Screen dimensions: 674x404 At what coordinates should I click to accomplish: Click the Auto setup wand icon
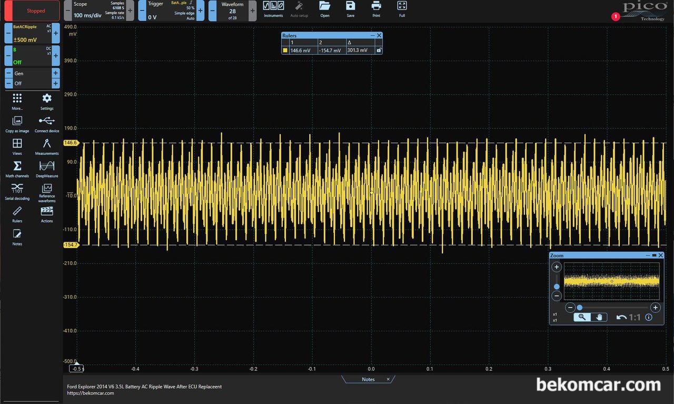tap(299, 9)
